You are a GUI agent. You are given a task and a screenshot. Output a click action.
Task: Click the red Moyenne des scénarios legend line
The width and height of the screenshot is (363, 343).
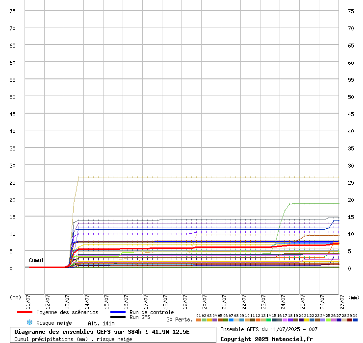tap(25, 312)
